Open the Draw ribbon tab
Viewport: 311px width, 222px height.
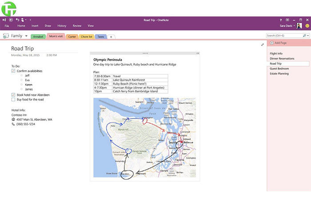pyautogui.click(x=48, y=26)
